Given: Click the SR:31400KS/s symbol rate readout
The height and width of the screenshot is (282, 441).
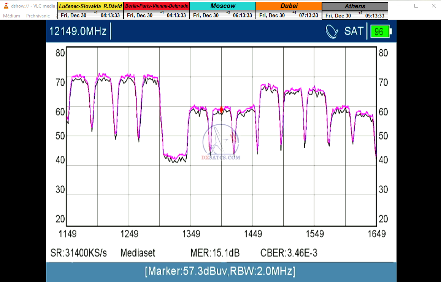Looking at the screenshot, I should tap(79, 253).
